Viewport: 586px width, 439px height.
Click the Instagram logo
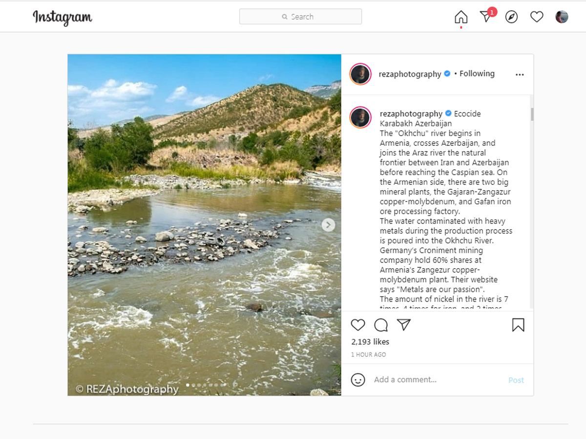click(x=63, y=18)
